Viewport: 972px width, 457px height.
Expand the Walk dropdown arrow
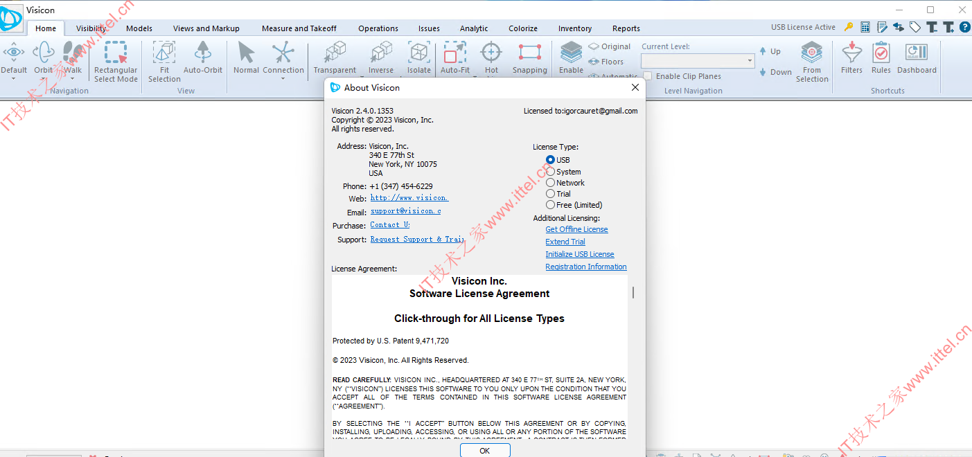pos(73,78)
